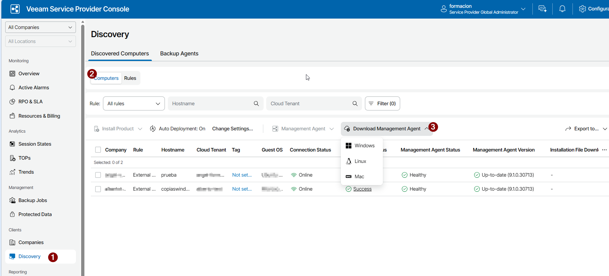Open the Configuration gear icon
Image resolution: width=609 pixels, height=276 pixels.
[582, 9]
